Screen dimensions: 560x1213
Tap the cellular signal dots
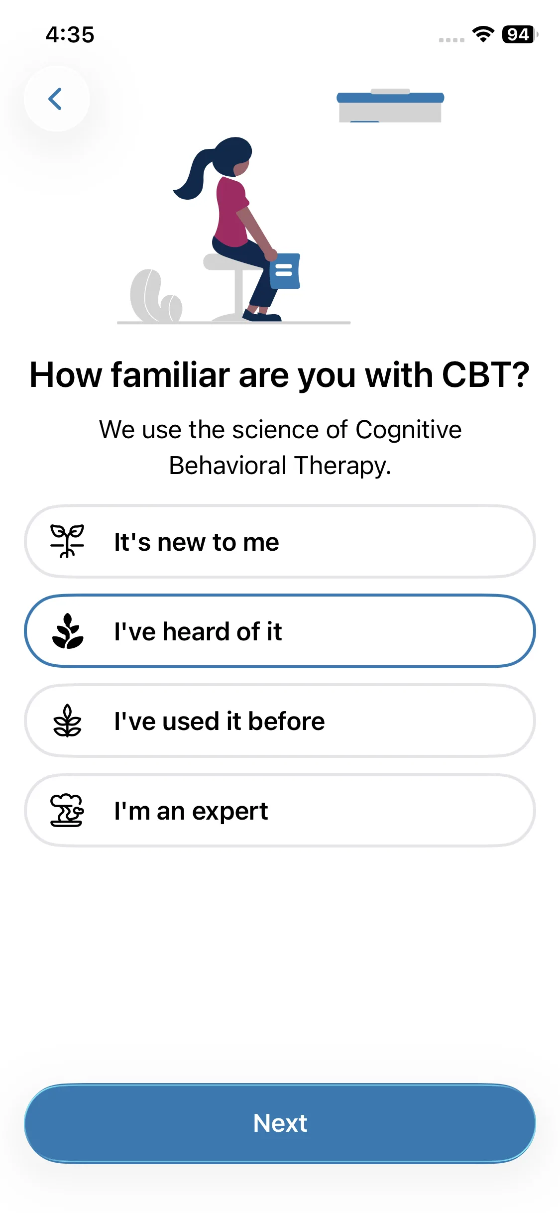(451, 40)
